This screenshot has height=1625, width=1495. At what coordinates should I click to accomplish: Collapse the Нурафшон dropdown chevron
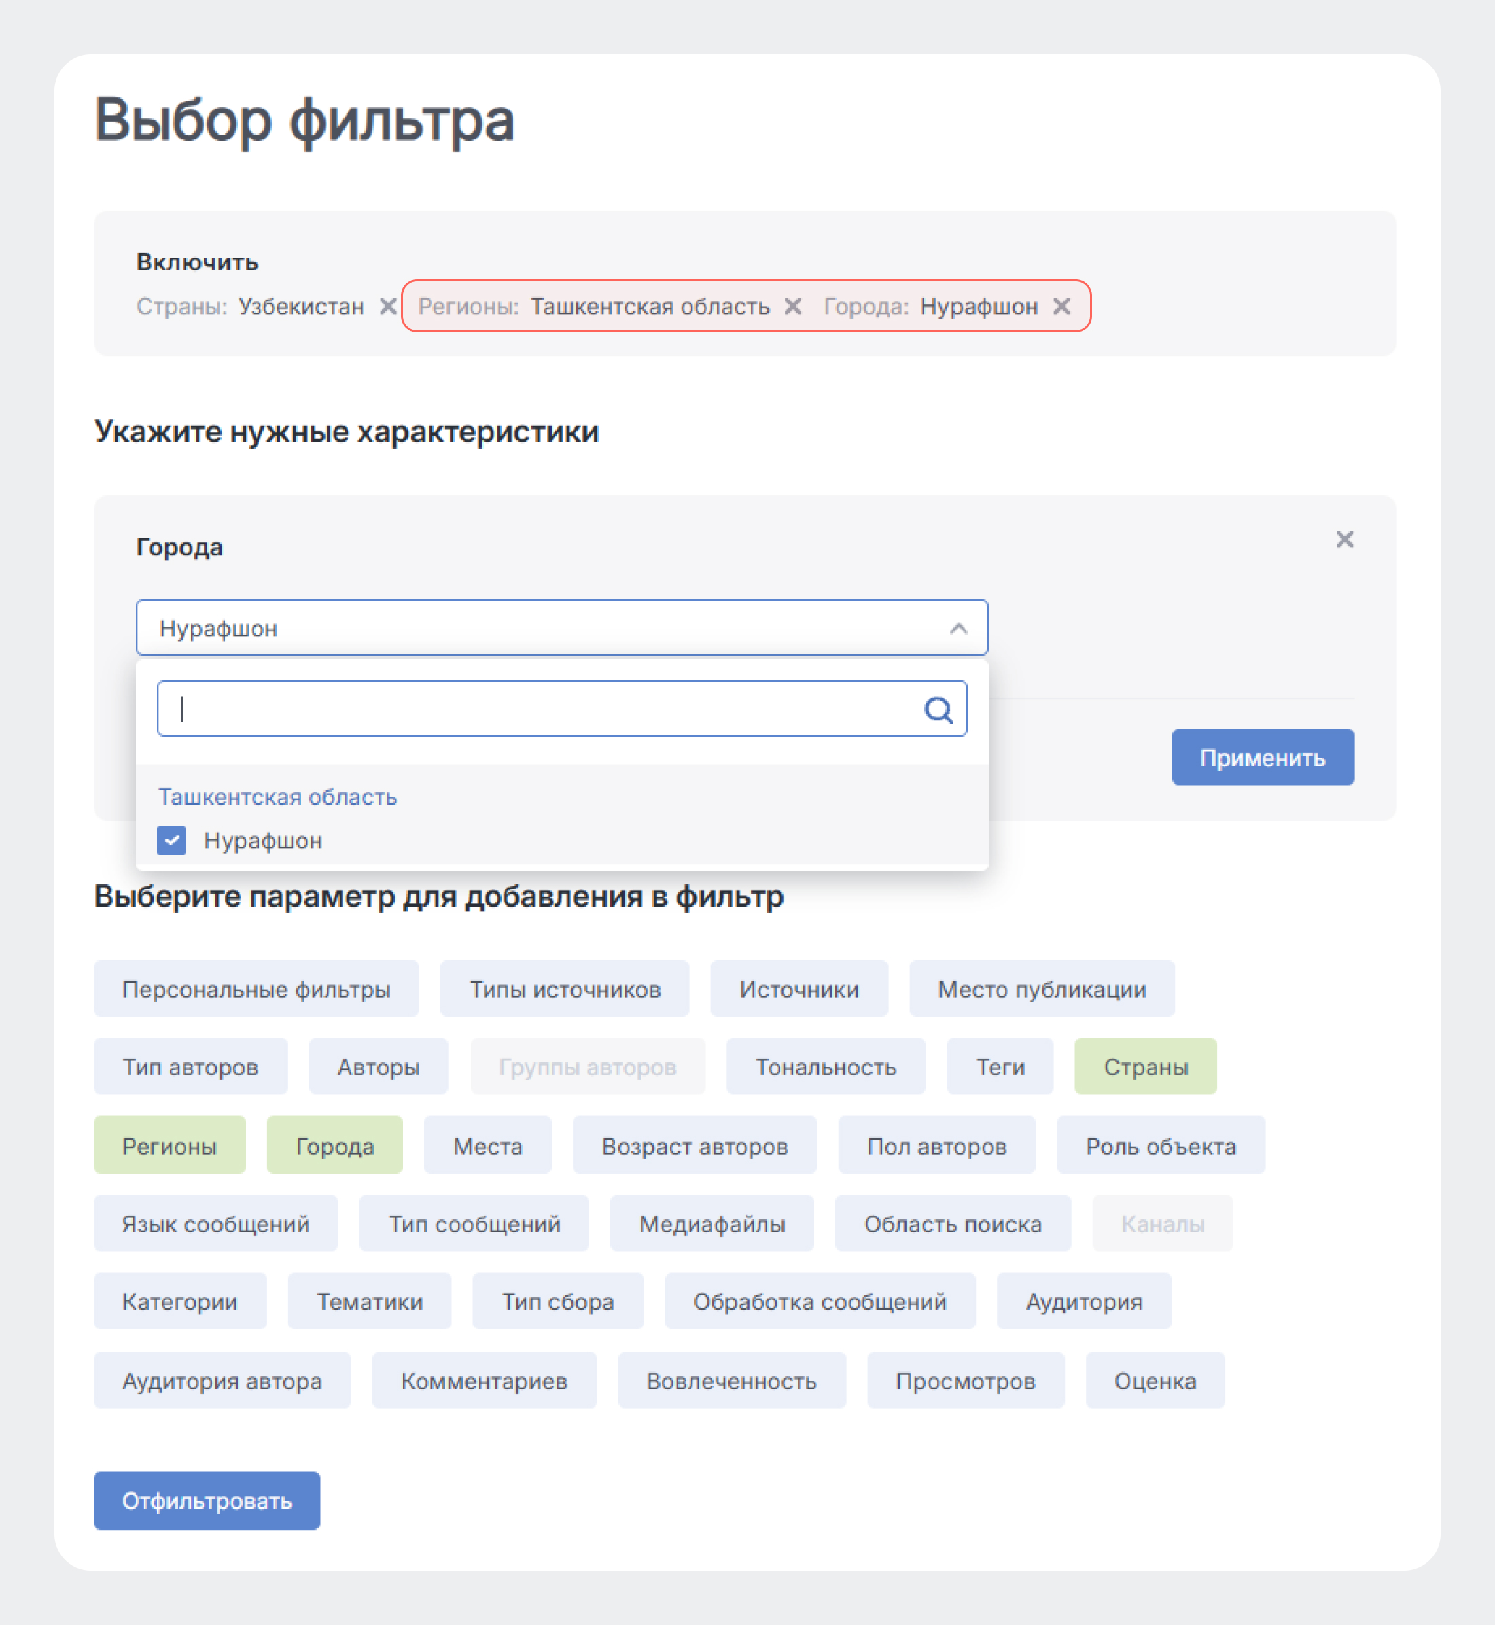click(958, 628)
